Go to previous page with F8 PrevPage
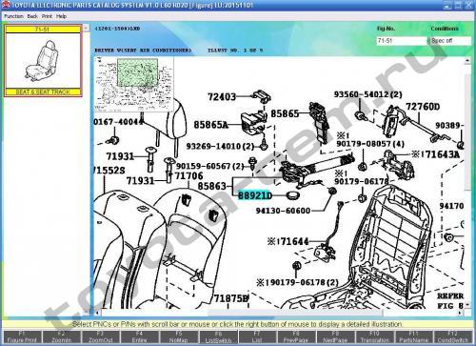This screenshot has height=346, width=476. (296, 336)
